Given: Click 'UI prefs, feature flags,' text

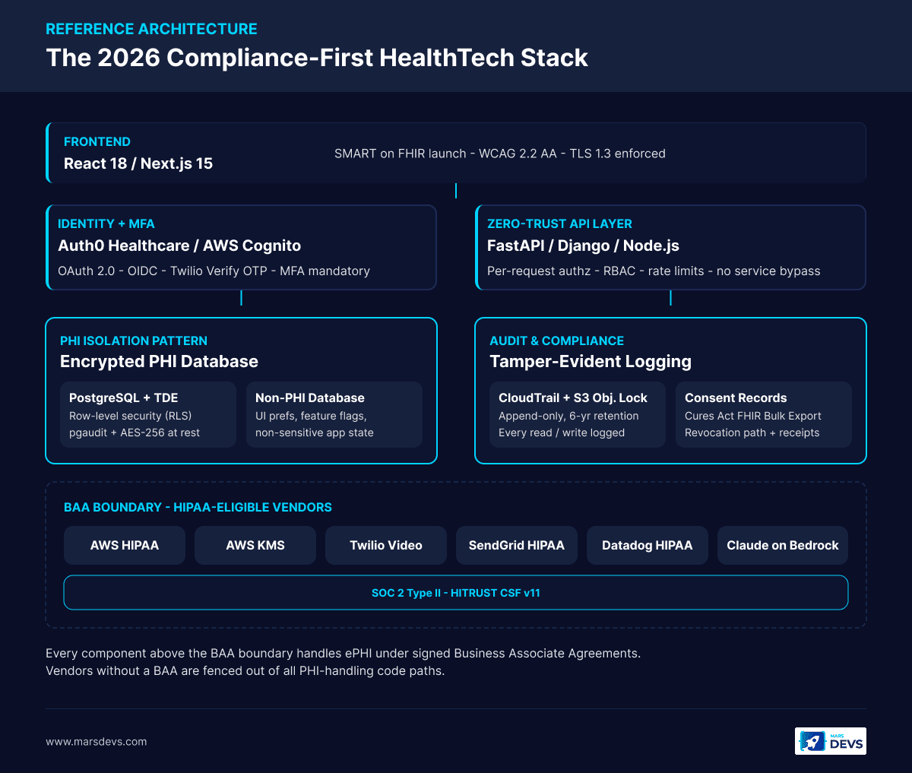Looking at the screenshot, I should point(311,416).
